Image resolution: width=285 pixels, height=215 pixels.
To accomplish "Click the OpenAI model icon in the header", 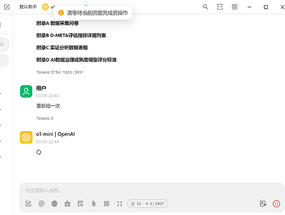I will click(45, 7).
